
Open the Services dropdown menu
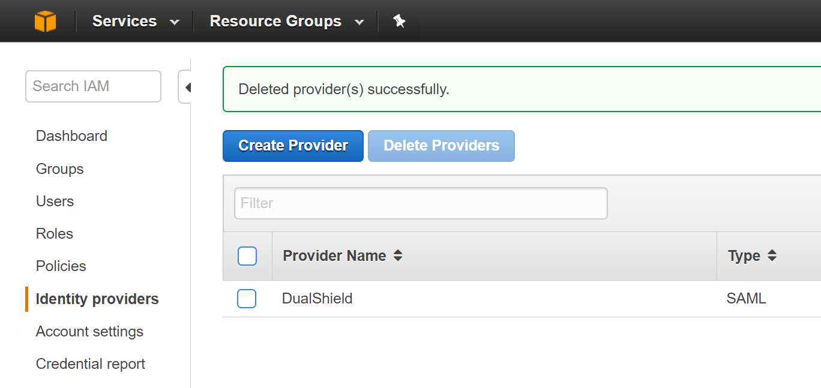135,22
